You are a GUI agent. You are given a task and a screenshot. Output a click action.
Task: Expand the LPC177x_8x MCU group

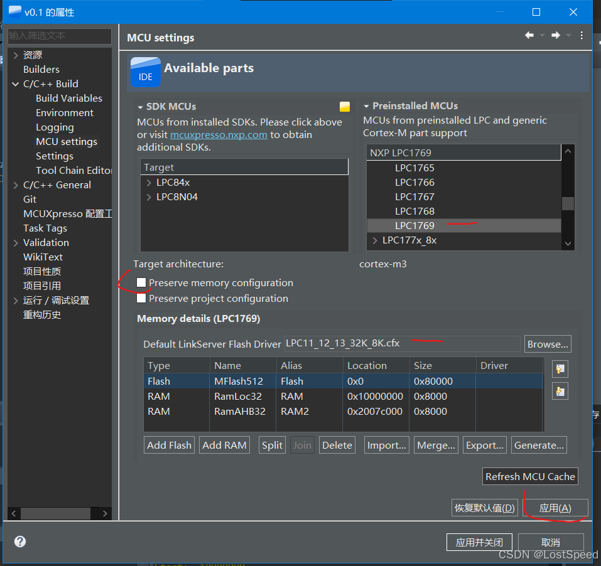tap(375, 240)
